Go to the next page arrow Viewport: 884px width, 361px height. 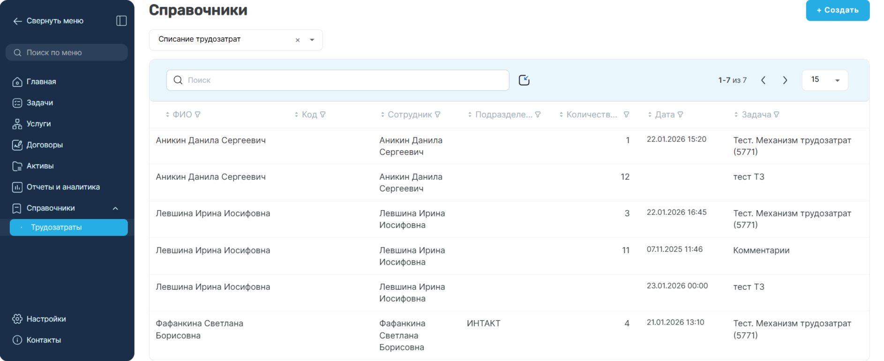785,80
